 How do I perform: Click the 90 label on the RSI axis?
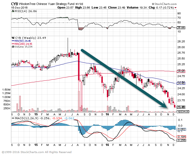(x=179, y=13)
